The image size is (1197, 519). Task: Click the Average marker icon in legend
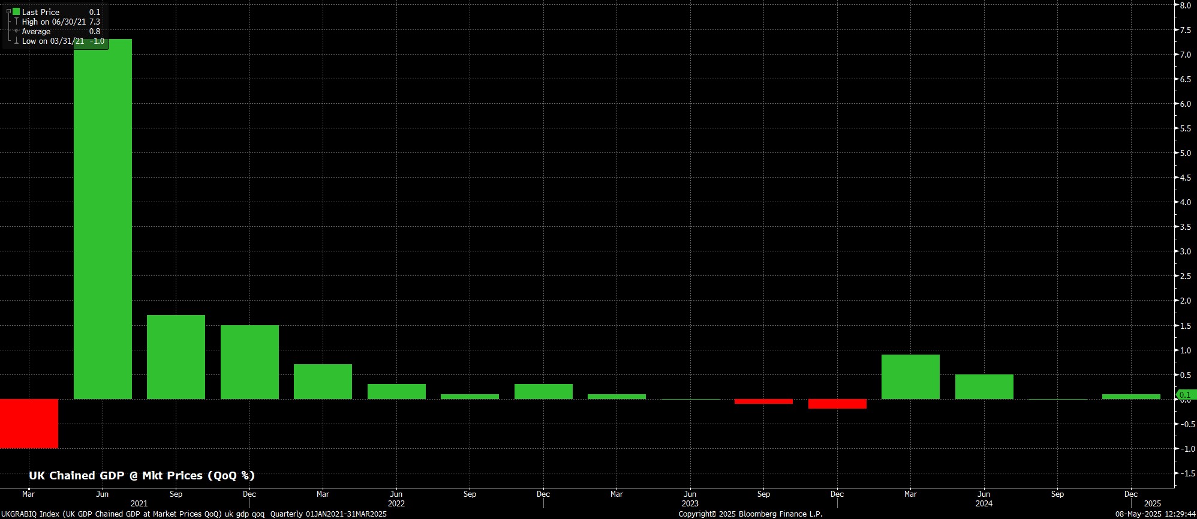pos(16,31)
